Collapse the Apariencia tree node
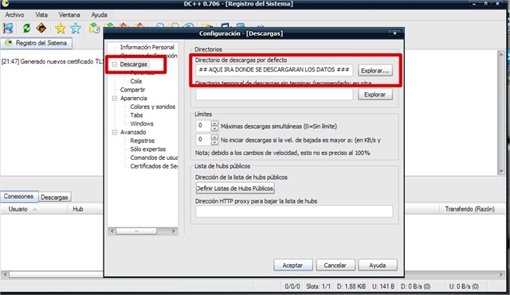This screenshot has width=510, height=295. [x=115, y=98]
